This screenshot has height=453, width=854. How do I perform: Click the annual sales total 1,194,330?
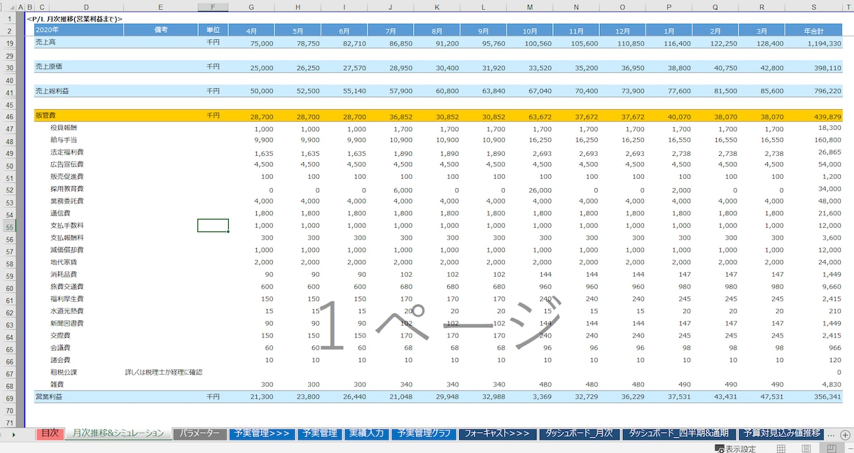(822, 43)
